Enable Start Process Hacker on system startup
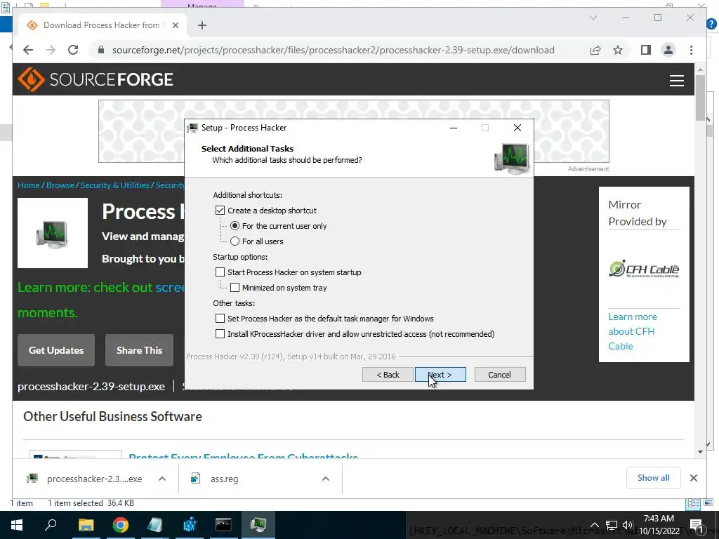 coord(220,272)
